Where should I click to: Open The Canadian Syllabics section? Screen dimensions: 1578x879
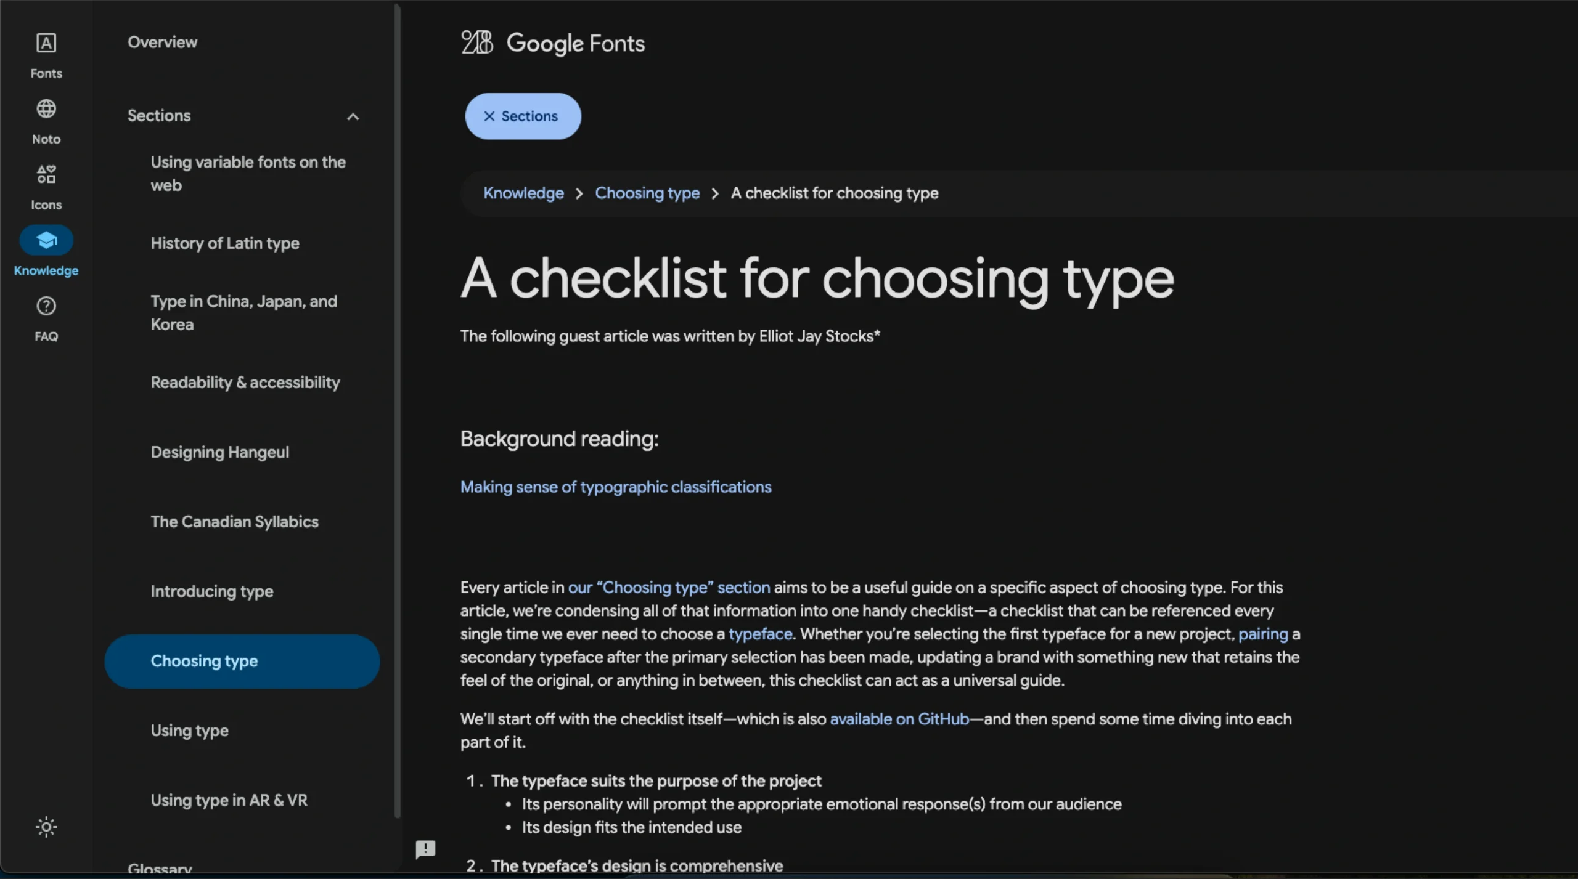[x=235, y=522]
